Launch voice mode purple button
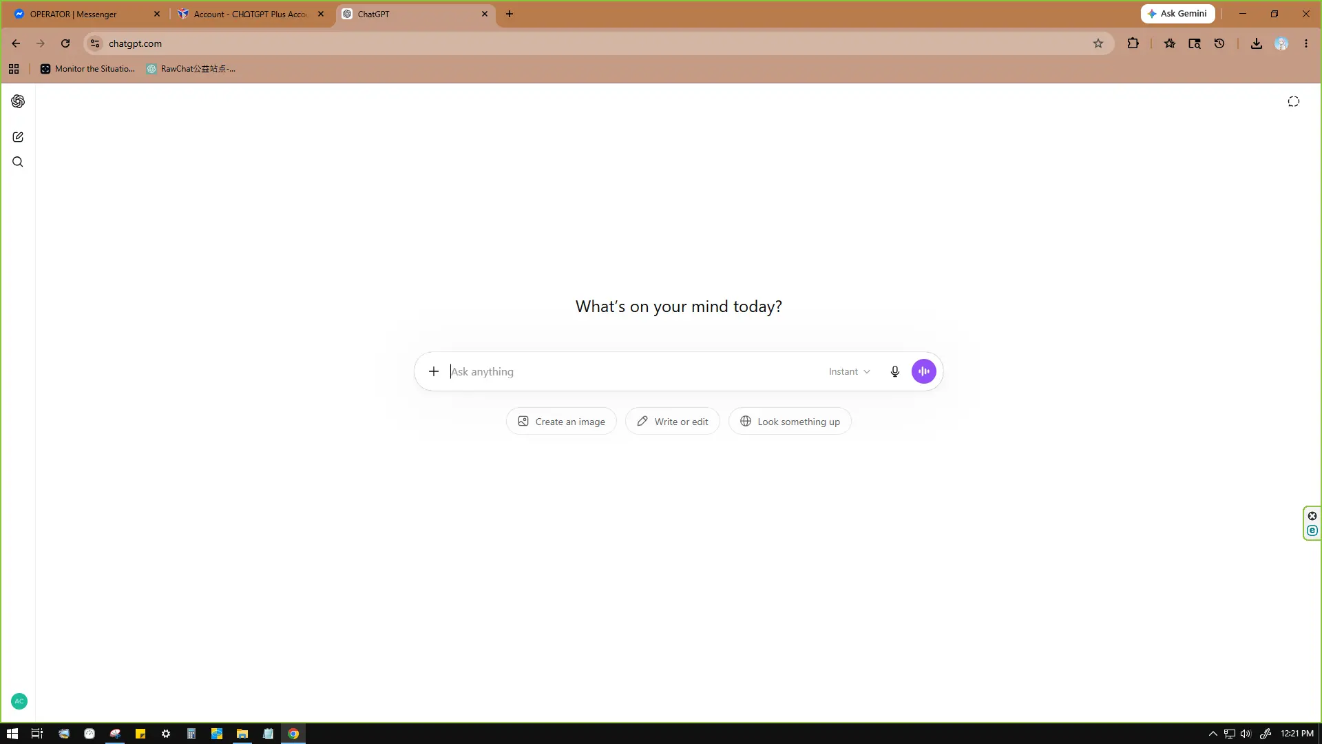 [924, 371]
